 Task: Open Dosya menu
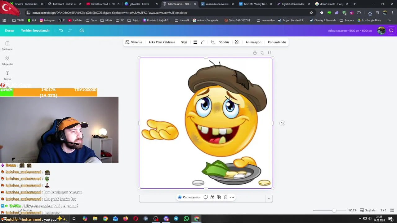(x=9, y=30)
